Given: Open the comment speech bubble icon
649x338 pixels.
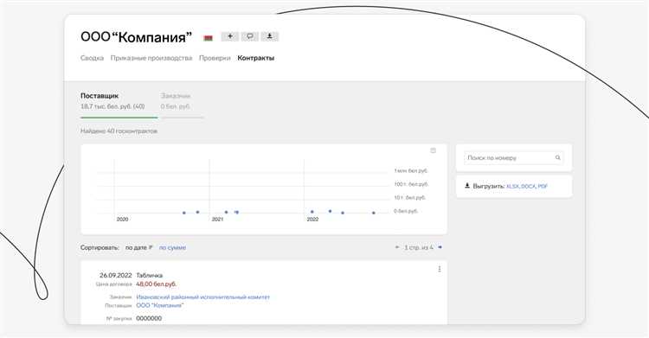Looking at the screenshot, I should click(250, 36).
